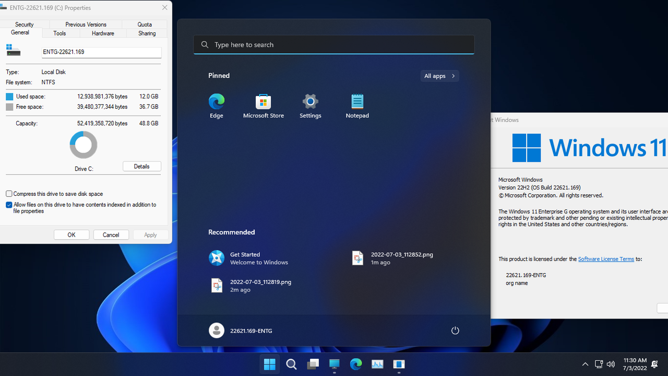Open Notepad pinned app
Screen dimensions: 668x376
[357, 106]
